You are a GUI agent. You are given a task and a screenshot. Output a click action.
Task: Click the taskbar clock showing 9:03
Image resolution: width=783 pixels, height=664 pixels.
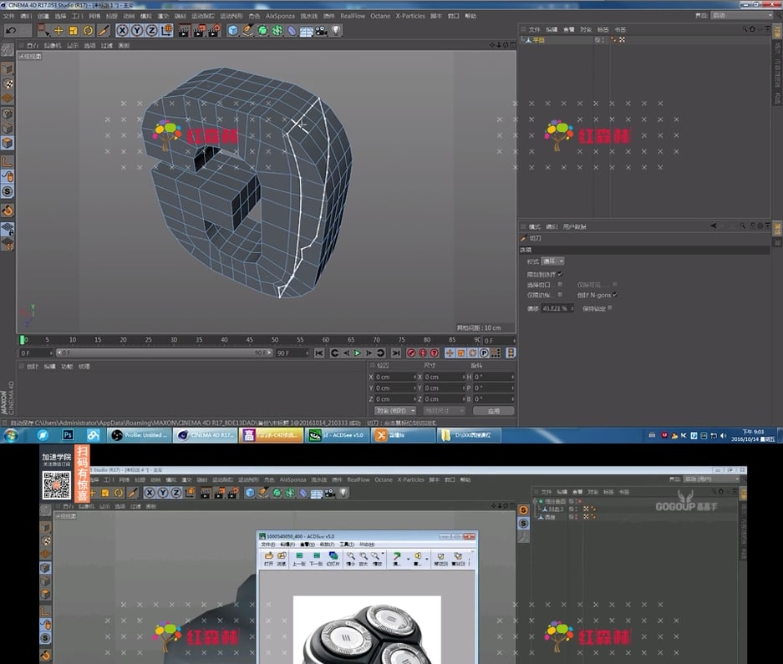[753, 435]
